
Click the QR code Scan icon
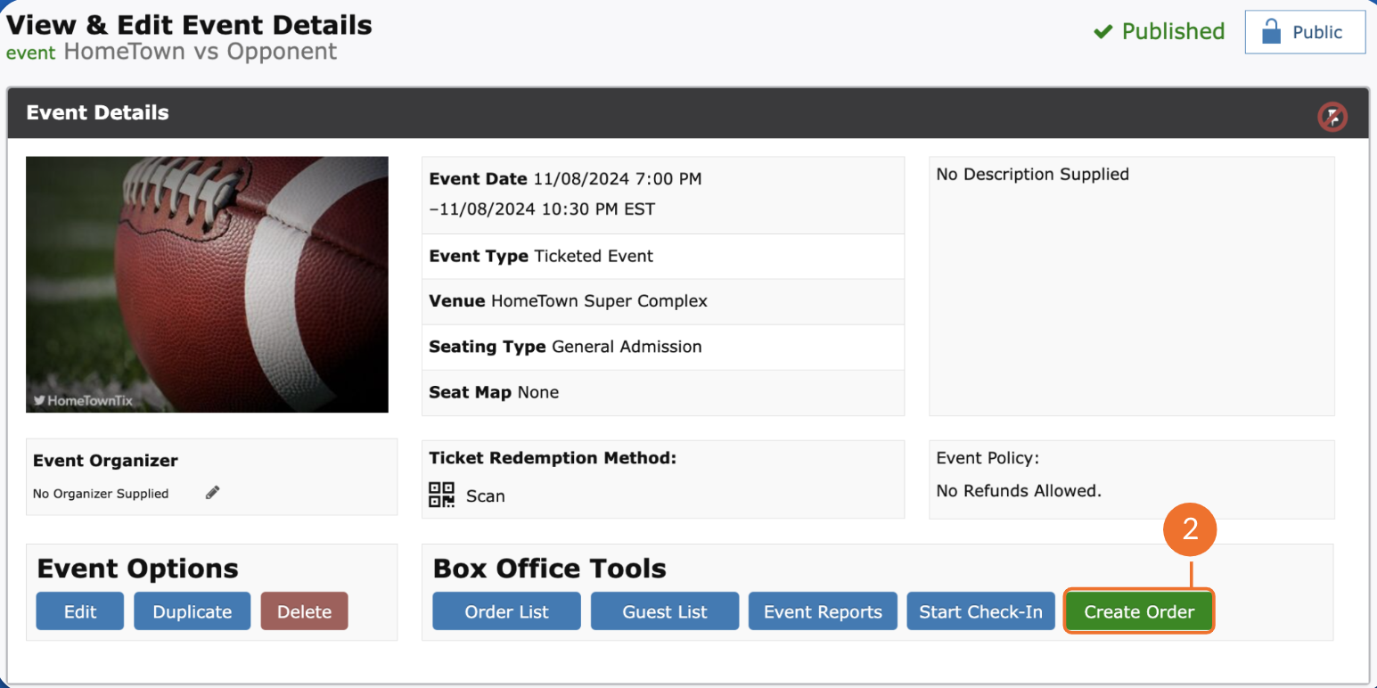(441, 495)
